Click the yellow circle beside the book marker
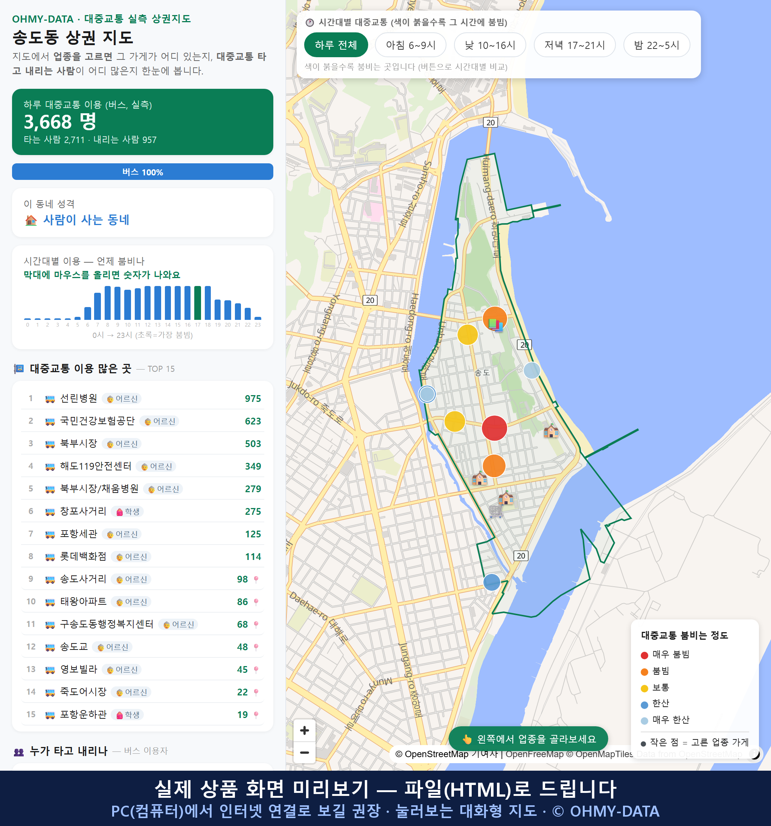This screenshot has height=826, width=771. coord(468,334)
